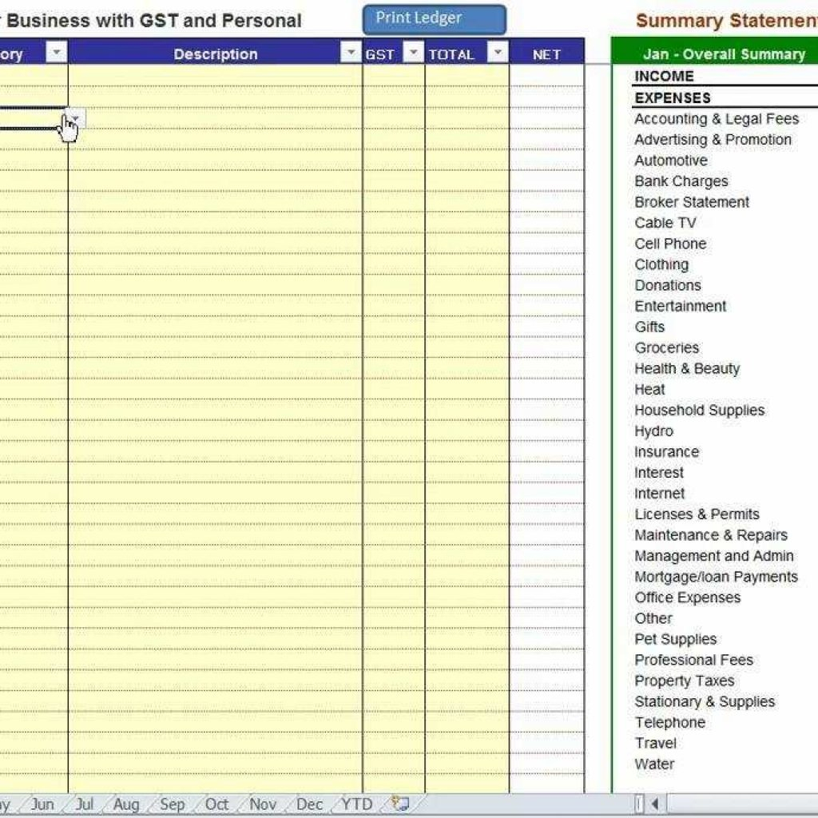Open the GST column filter dropdown
This screenshot has width=818, height=818.
tap(414, 52)
